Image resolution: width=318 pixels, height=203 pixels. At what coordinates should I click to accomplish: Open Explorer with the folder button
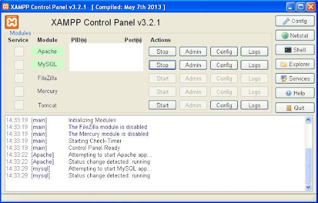coord(295,64)
